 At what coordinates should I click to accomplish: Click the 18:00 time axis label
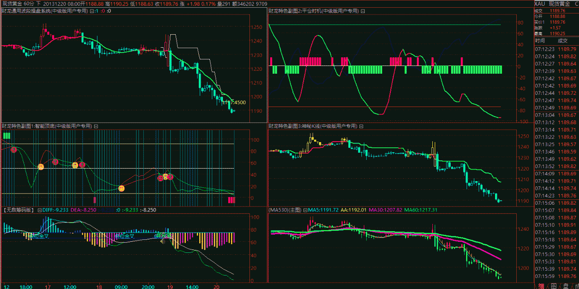point(26,286)
